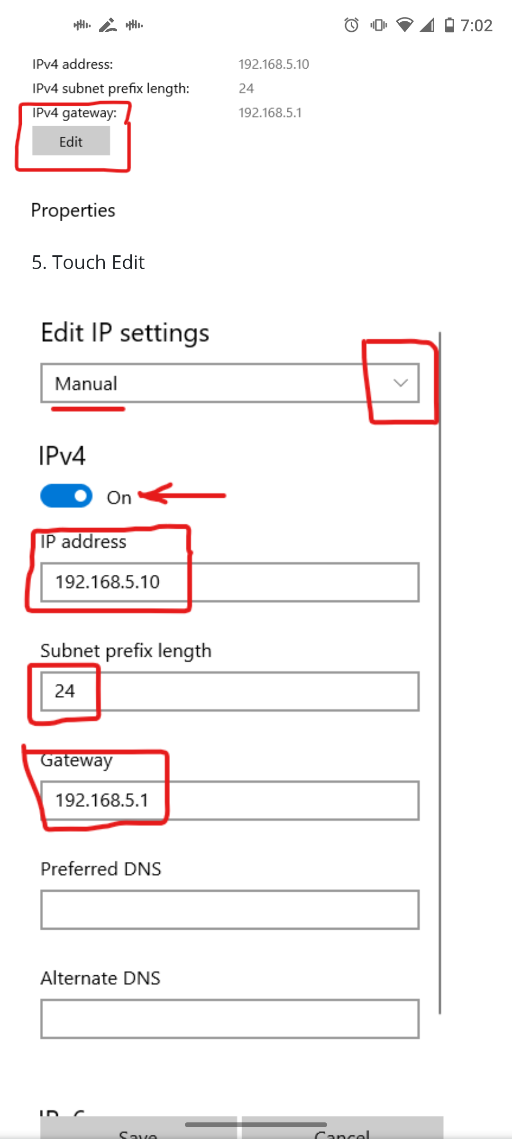Tap the Wi-Fi signal status icon
This screenshot has width=512, height=1139.
404,25
